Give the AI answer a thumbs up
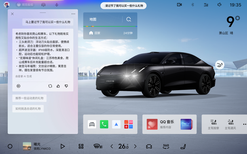 coord(58,86)
